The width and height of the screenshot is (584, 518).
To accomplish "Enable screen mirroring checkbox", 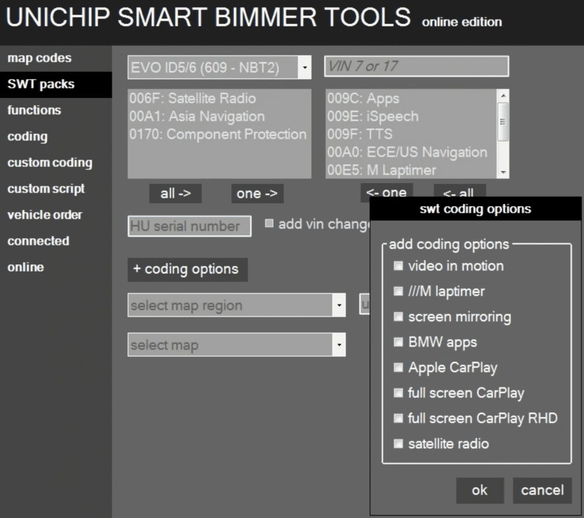I will (x=398, y=317).
